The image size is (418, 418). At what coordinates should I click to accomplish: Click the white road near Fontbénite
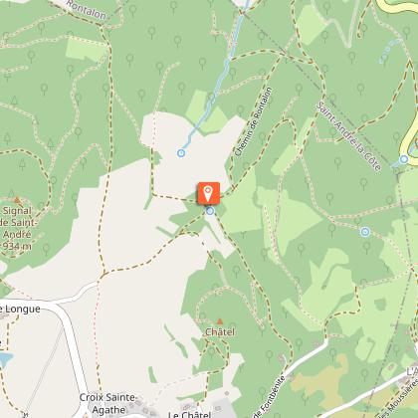306,354
